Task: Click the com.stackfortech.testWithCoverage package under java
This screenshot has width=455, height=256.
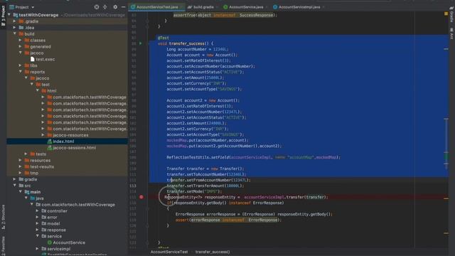Action: [75, 205]
